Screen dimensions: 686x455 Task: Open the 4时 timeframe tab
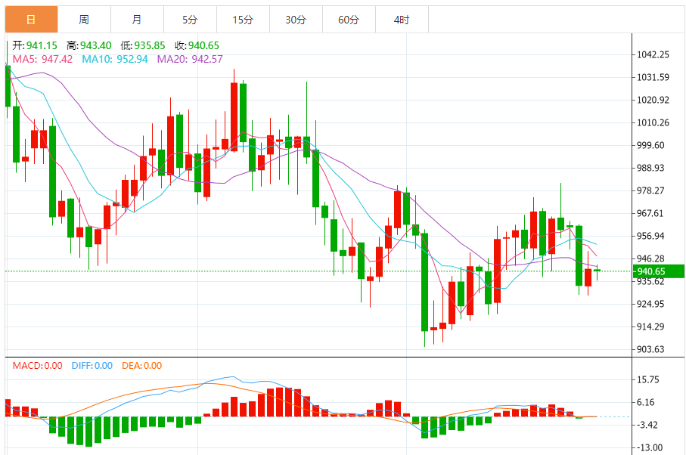[402, 19]
